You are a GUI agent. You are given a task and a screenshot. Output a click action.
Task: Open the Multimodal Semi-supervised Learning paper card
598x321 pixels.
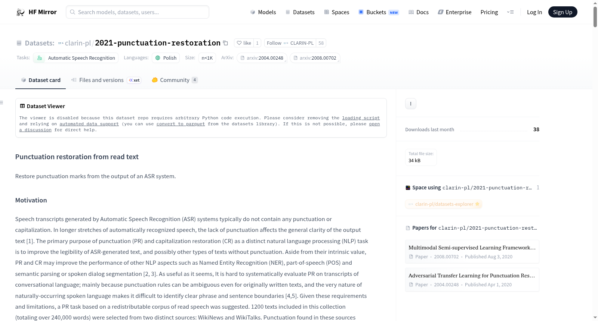(472, 252)
